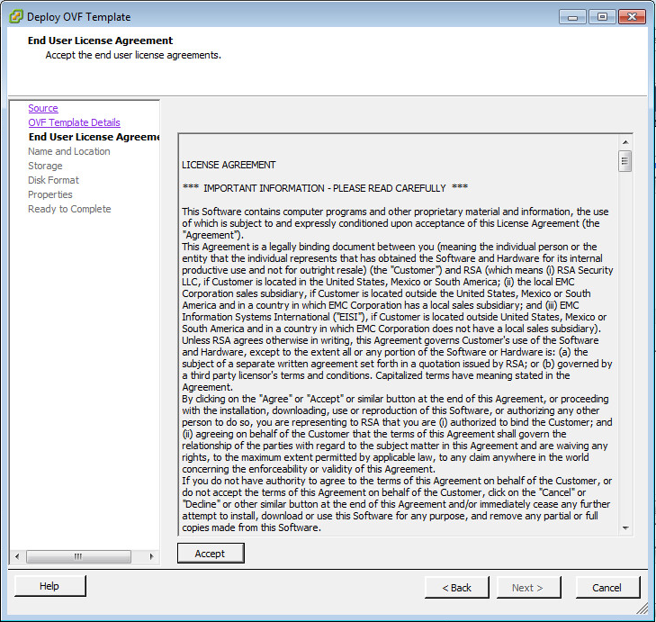Image resolution: width=656 pixels, height=622 pixels.
Task: Click license text scroll down arrow
Action: (625, 527)
